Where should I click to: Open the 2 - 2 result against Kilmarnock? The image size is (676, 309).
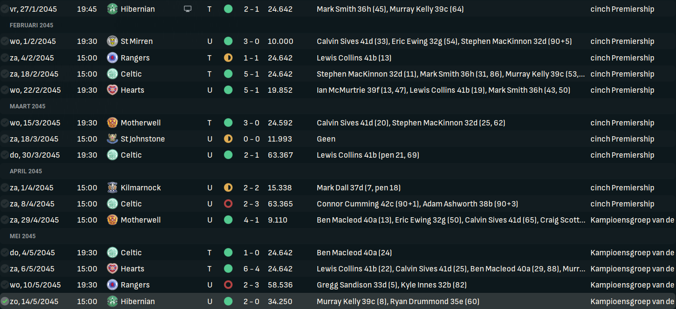coord(252,187)
